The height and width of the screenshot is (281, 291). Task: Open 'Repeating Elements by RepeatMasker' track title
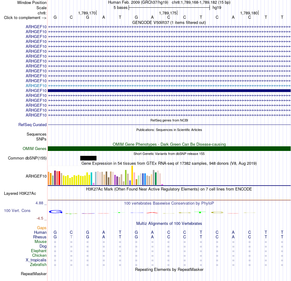pyautogui.click(x=169, y=269)
